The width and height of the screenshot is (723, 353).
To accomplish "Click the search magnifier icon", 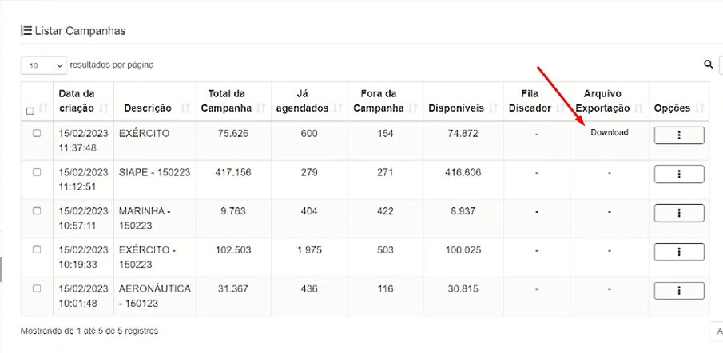I will [x=709, y=65].
